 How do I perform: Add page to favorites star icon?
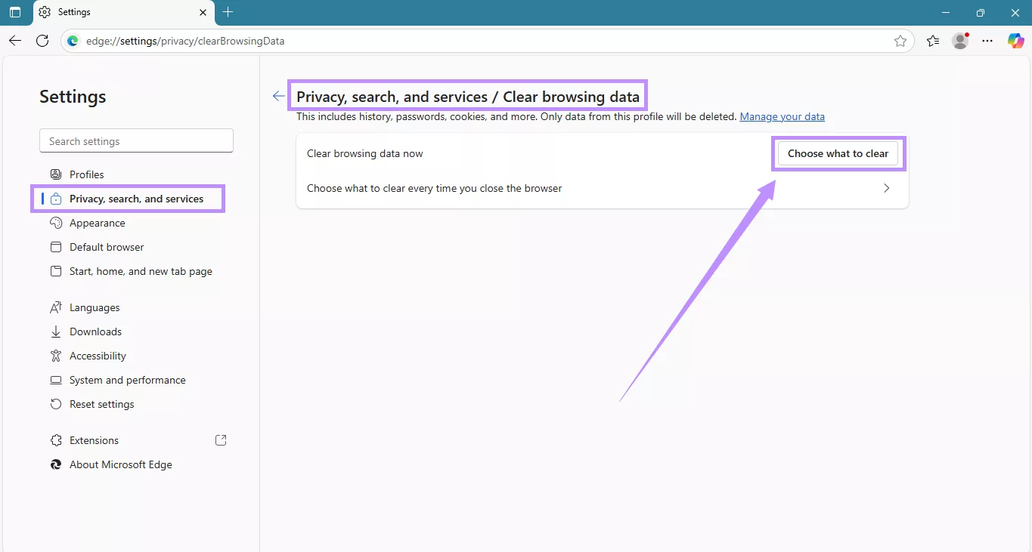point(900,41)
